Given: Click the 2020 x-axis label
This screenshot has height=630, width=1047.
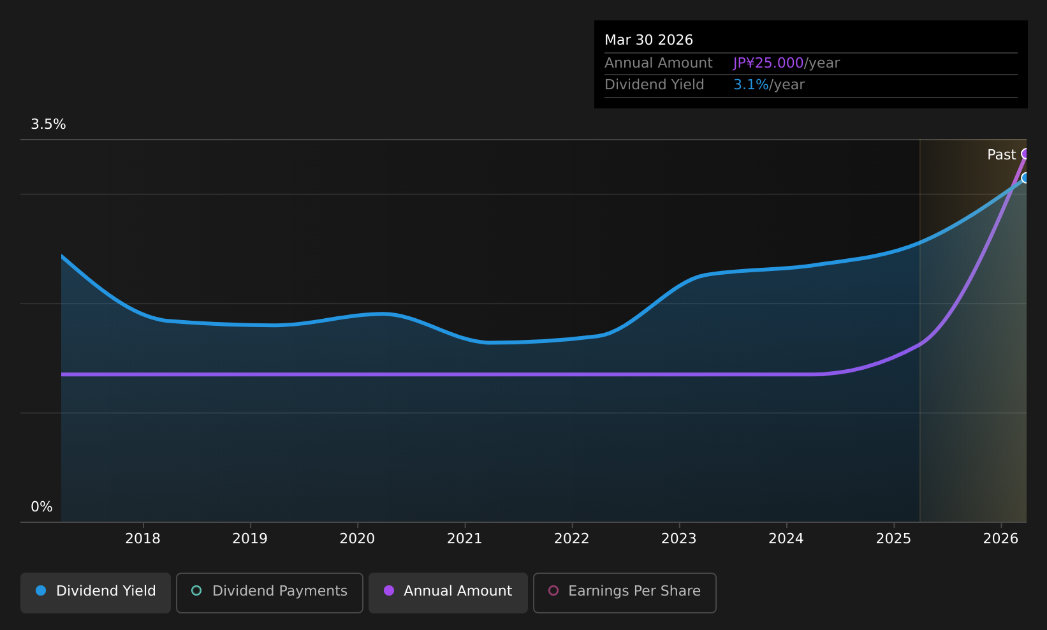Looking at the screenshot, I should 357,539.
